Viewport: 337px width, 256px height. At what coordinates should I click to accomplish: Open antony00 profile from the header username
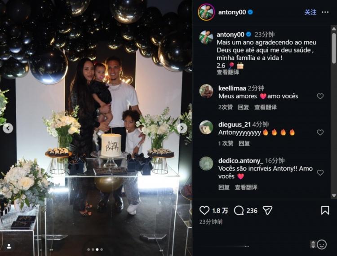point(232,12)
